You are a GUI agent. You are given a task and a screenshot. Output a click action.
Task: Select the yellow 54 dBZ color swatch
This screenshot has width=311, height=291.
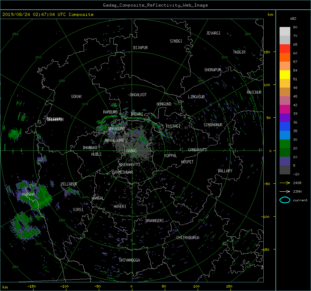click(285, 74)
